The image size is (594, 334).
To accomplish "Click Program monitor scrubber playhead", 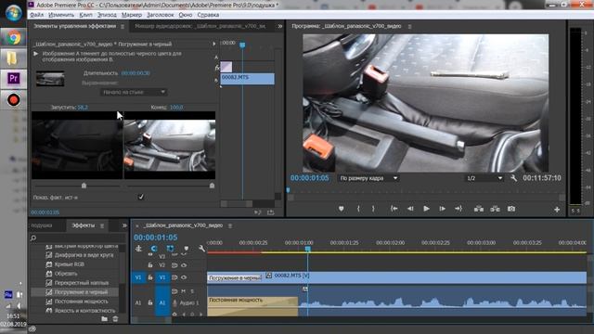I will pyautogui.click(x=289, y=189).
